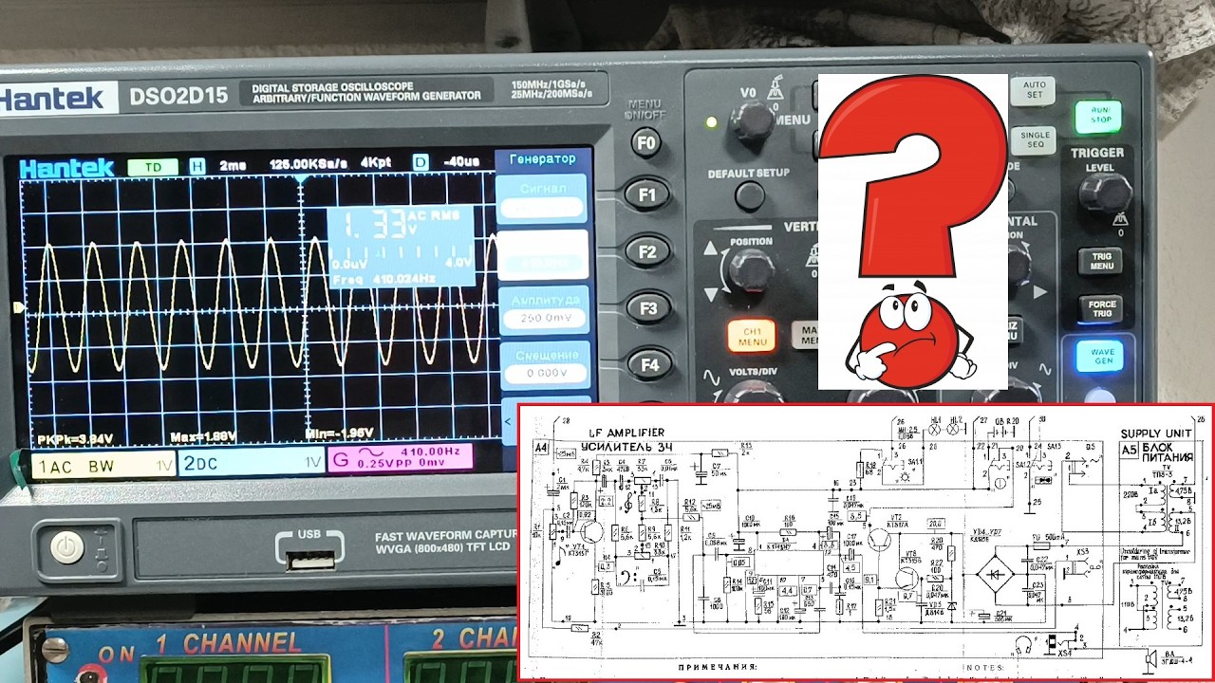
Task: Select the PkPk=3.84V measurement
Action: pos(76,437)
